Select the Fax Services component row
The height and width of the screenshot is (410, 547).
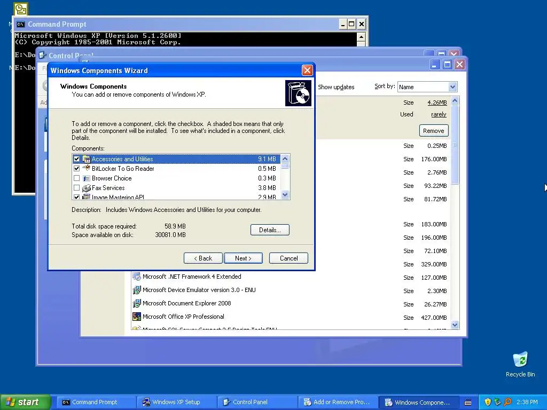pyautogui.click(x=176, y=188)
